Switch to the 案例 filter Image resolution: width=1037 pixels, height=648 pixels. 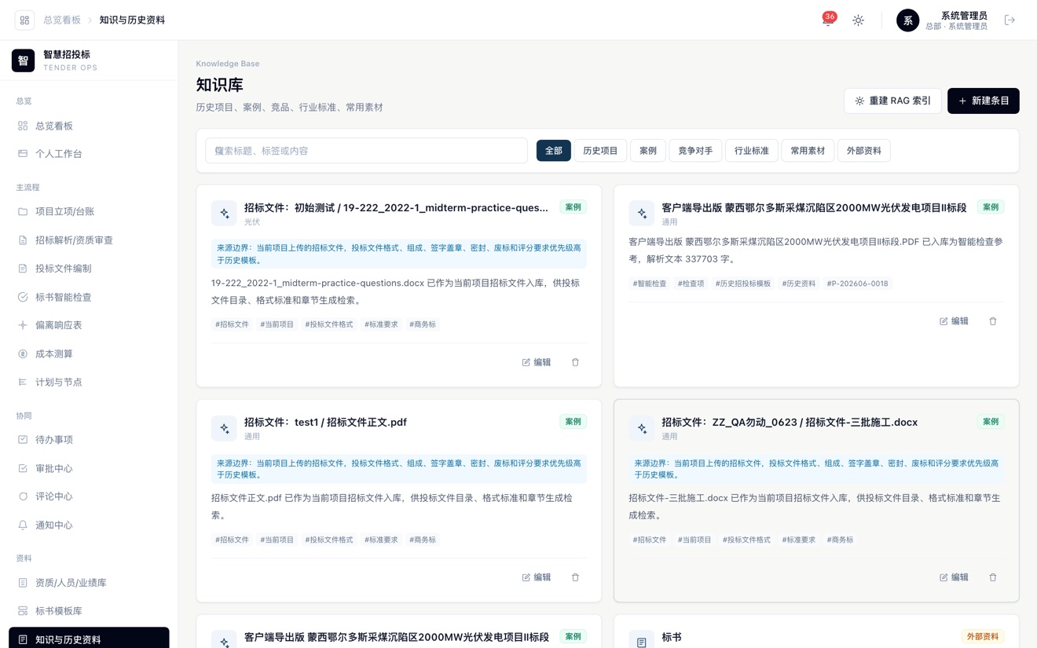[648, 151]
